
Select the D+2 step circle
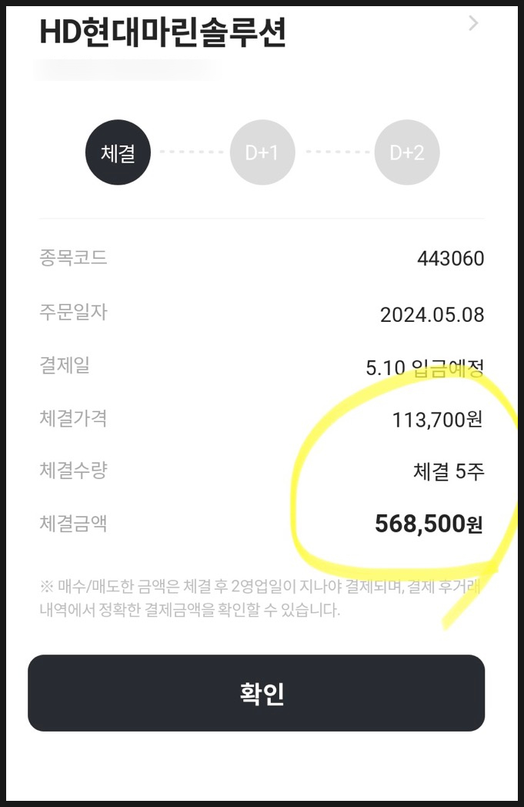tap(407, 152)
